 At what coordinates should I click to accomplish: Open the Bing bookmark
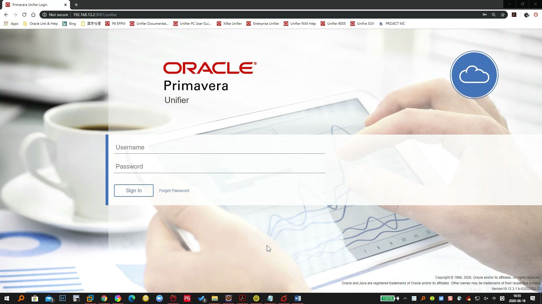[x=69, y=24]
